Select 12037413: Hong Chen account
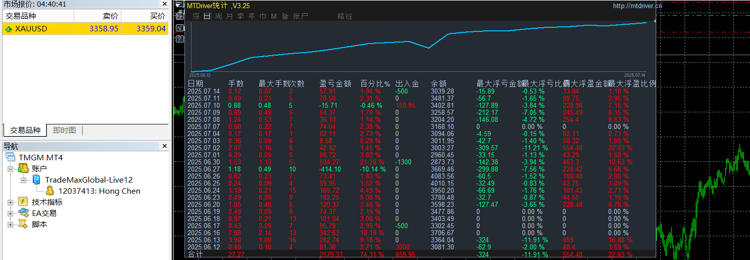Viewport: 750px width, 260px height. 99,191
